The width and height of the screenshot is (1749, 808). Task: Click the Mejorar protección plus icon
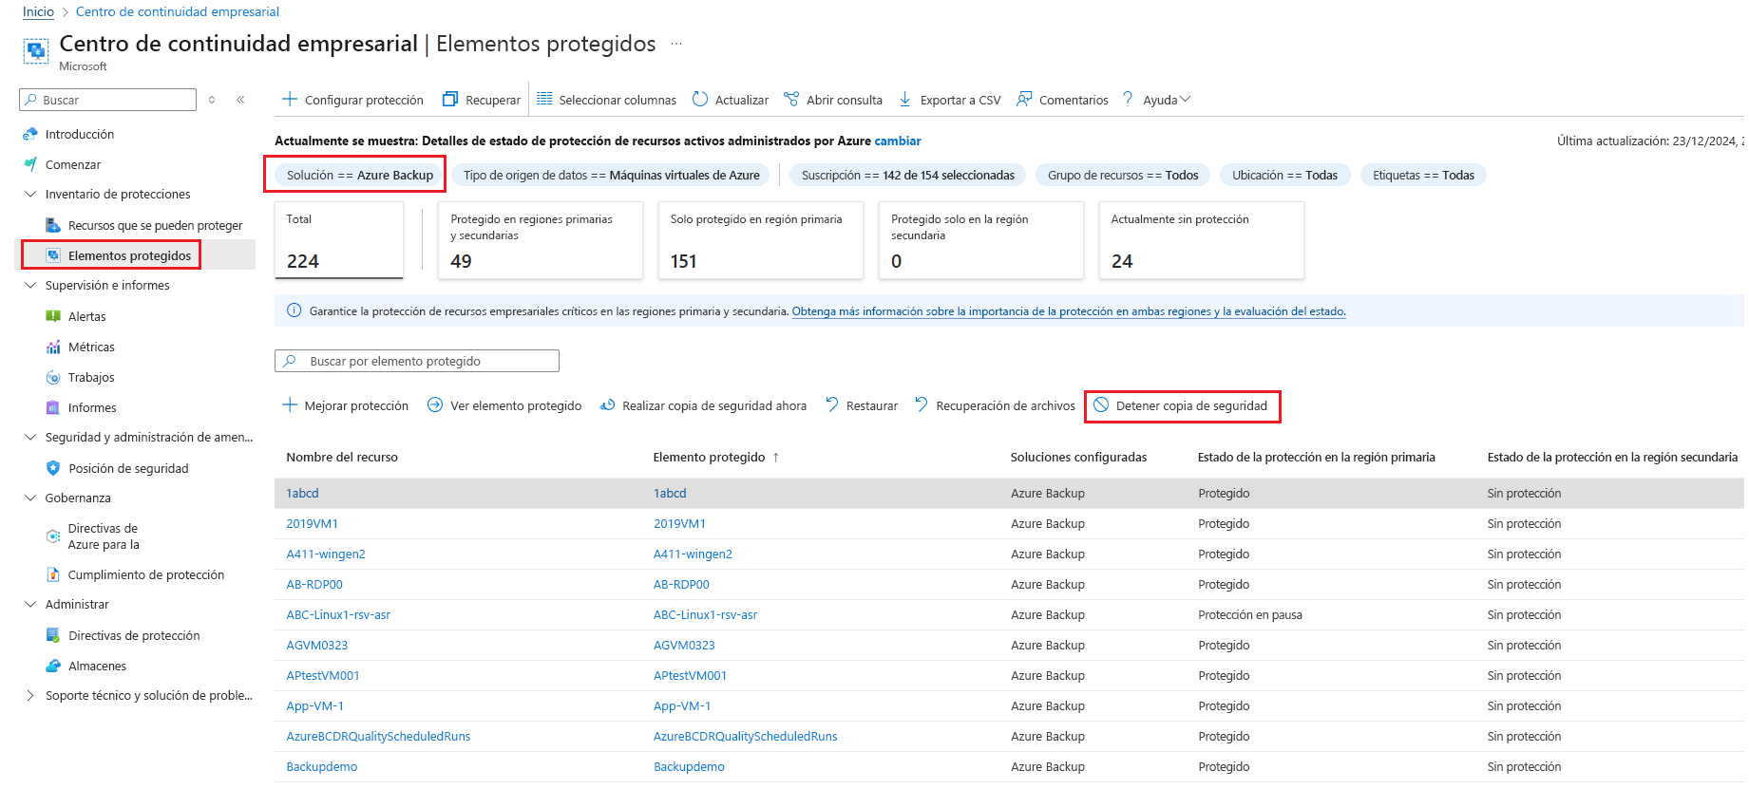(290, 405)
